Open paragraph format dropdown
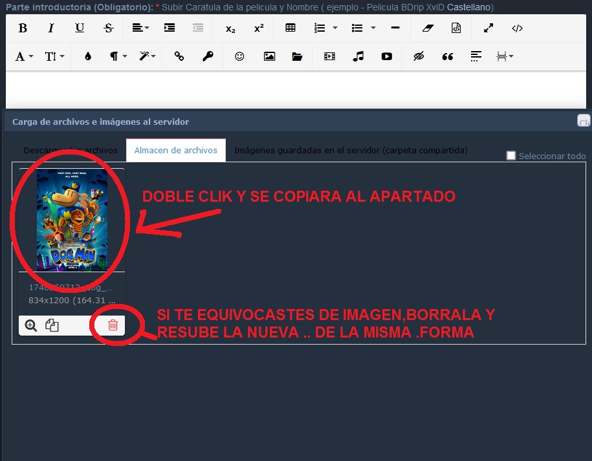The image size is (592, 461). coord(118,57)
